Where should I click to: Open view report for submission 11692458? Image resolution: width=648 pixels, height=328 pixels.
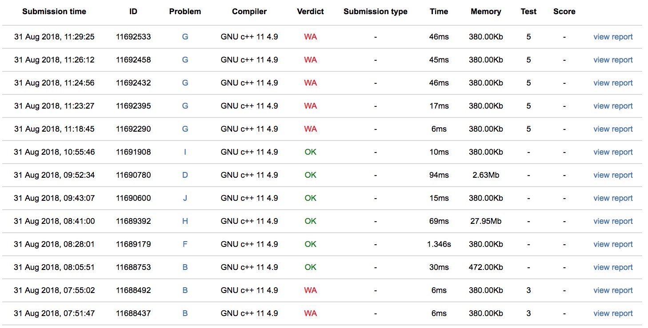click(x=612, y=60)
